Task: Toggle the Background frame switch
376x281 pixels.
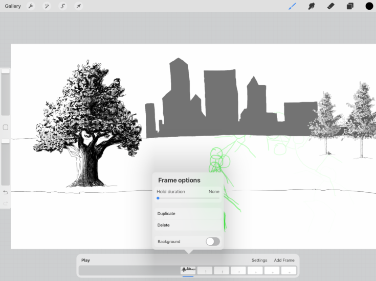Action: [x=213, y=241]
